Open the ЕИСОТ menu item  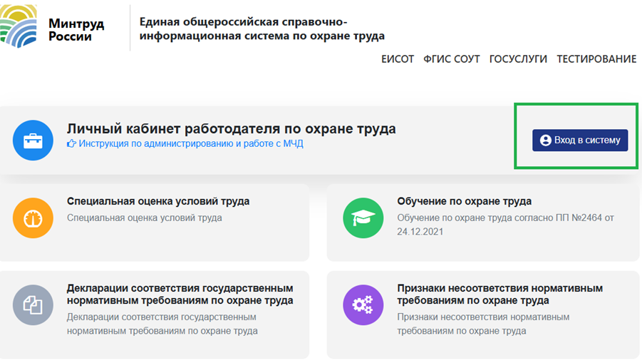[398, 59]
